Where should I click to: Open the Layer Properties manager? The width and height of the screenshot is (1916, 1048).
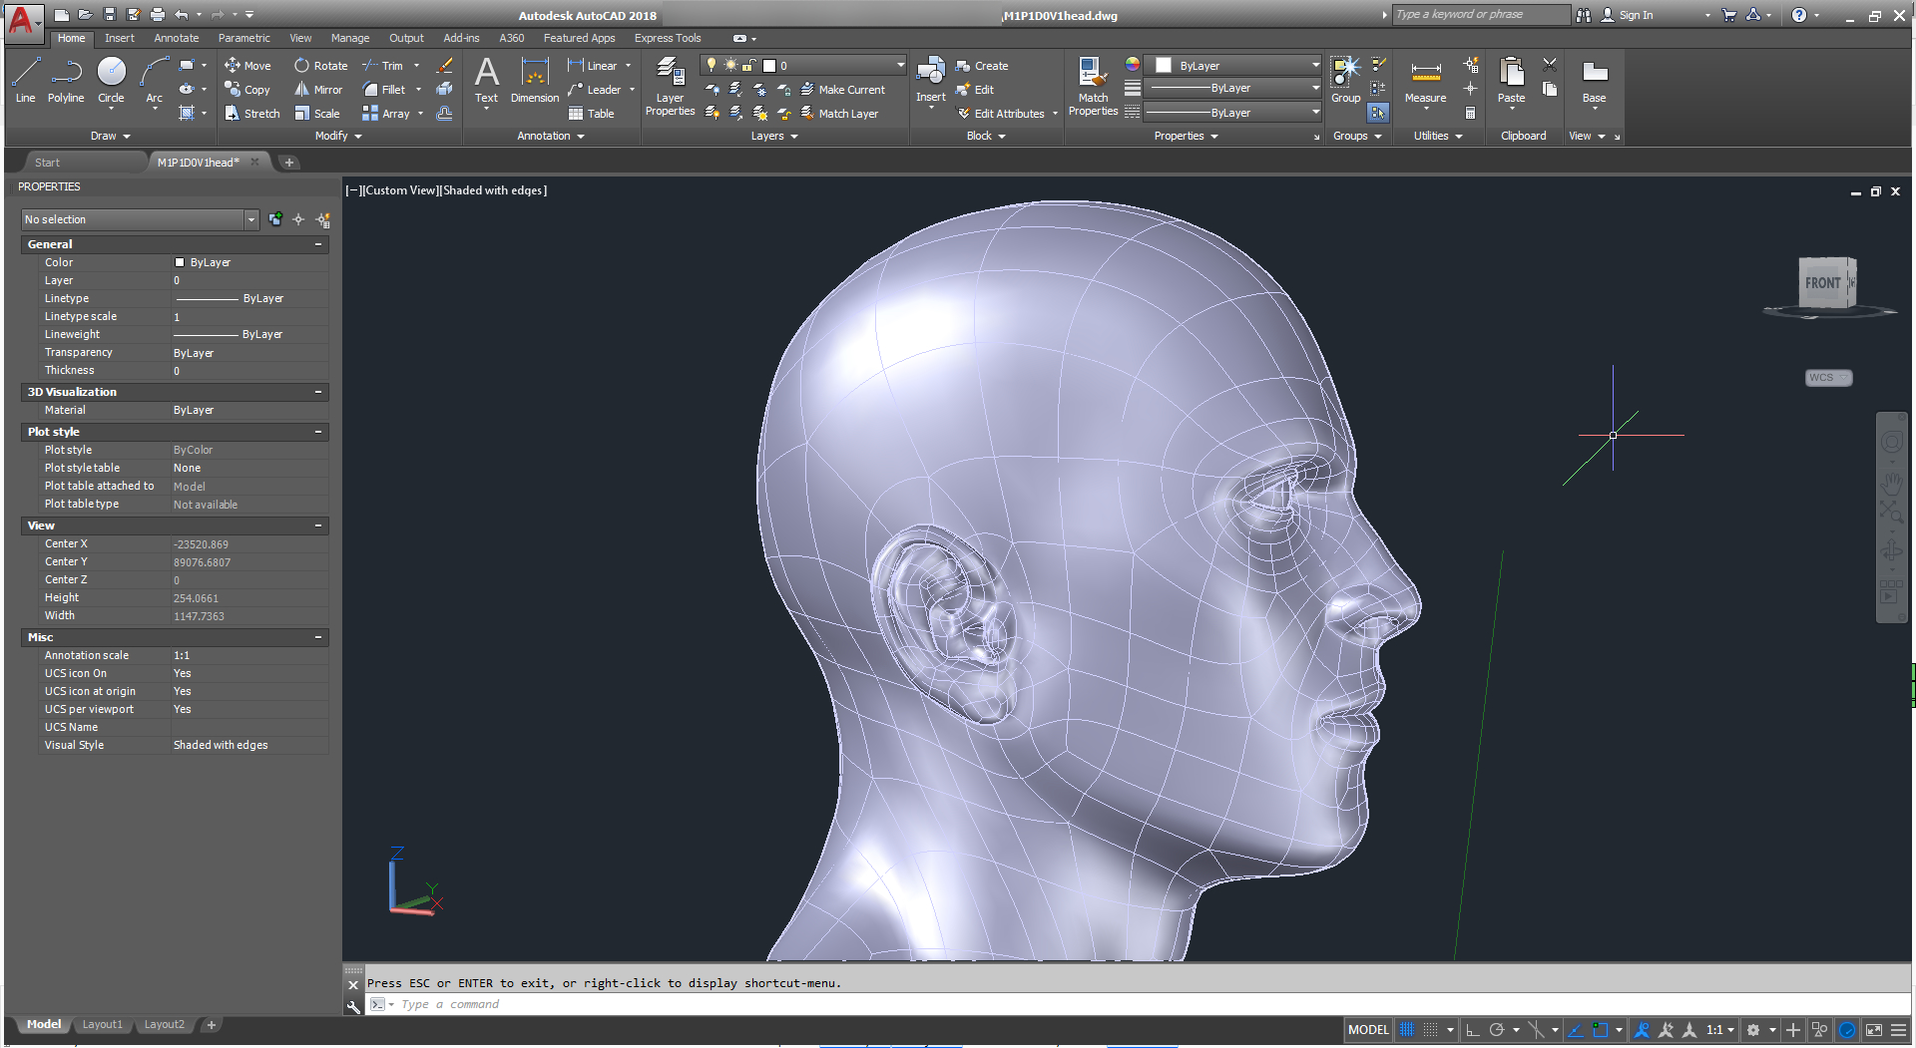(670, 86)
